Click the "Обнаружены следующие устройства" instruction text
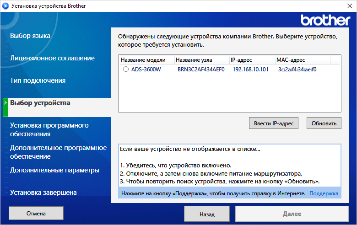Screen dimensions: 357x225 click(x=227, y=41)
